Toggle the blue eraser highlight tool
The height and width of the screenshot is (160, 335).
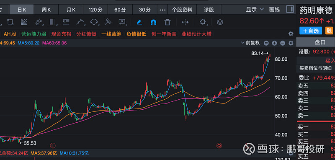click(x=139, y=22)
